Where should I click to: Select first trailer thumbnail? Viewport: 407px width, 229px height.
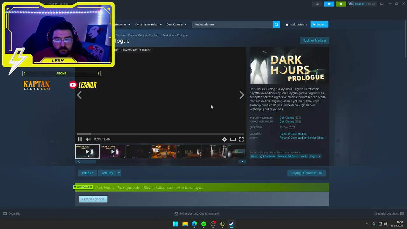pos(87,151)
